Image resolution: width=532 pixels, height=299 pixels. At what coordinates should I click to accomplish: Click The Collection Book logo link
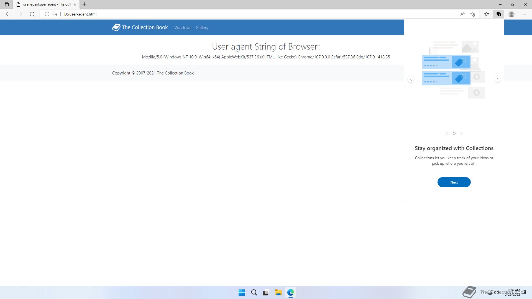(x=140, y=27)
